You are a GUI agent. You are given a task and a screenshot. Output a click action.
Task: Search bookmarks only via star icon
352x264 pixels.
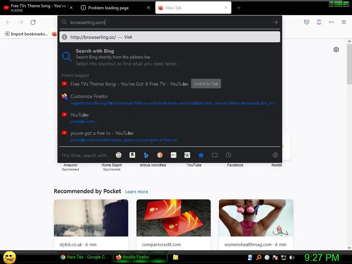click(201, 155)
